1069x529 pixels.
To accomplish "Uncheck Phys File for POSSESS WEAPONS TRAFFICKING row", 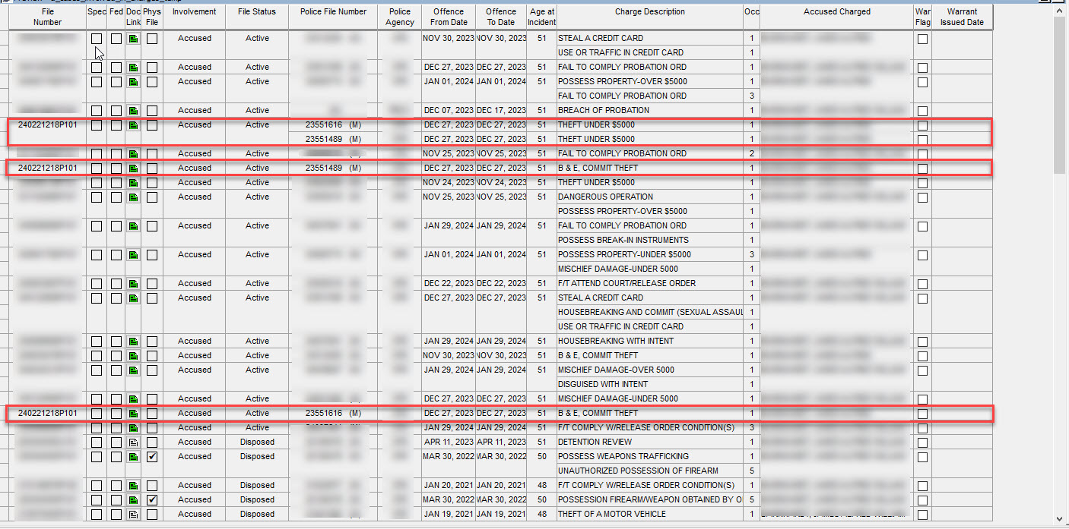I will point(152,457).
